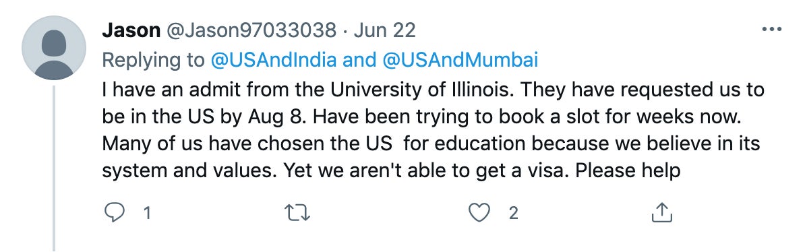Open profile via the Jason display name

click(131, 31)
